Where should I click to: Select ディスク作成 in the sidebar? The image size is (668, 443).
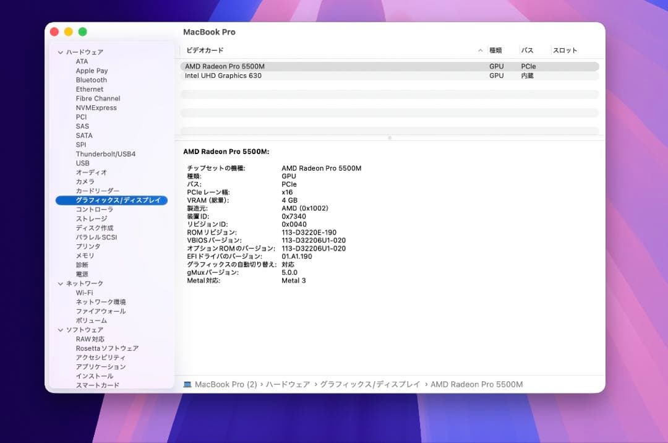pos(95,228)
